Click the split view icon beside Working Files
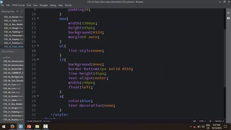Screen dimensions: 231x130 [x=22, y=11]
